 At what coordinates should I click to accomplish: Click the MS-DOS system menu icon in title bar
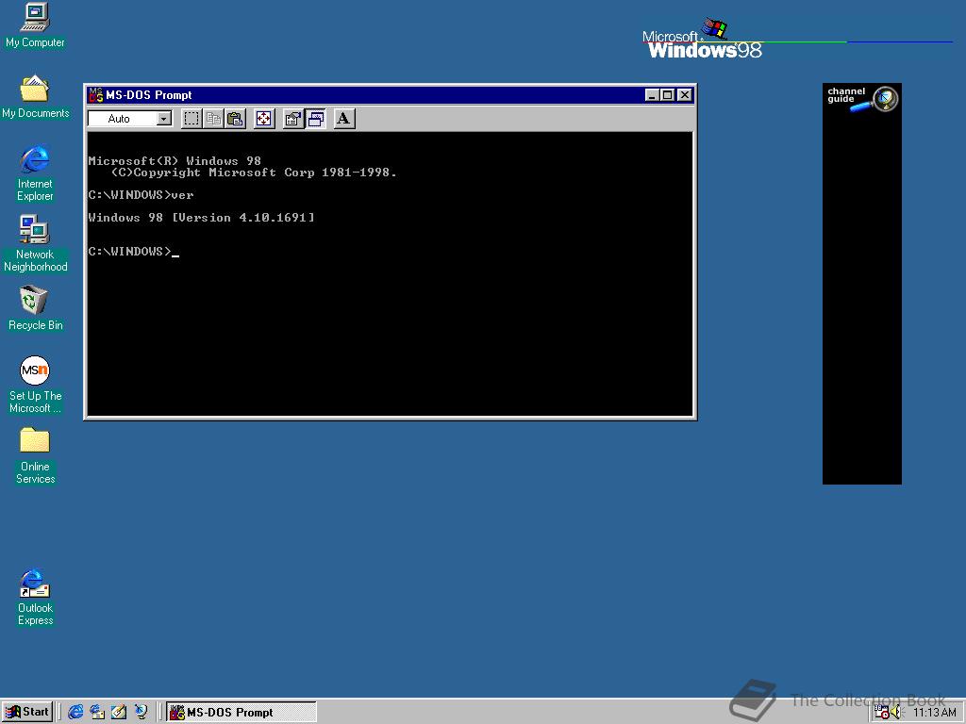[x=95, y=95]
